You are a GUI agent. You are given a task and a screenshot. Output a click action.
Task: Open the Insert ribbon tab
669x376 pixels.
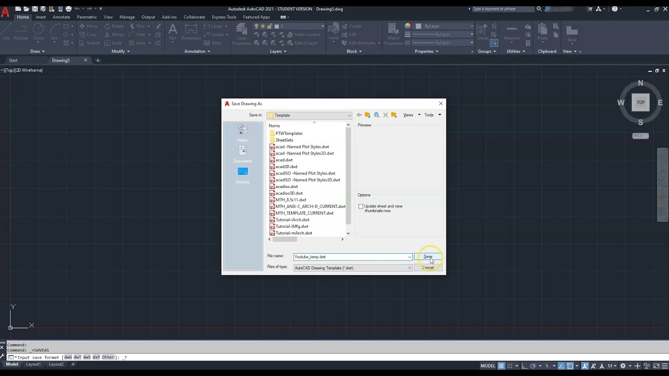pos(41,17)
